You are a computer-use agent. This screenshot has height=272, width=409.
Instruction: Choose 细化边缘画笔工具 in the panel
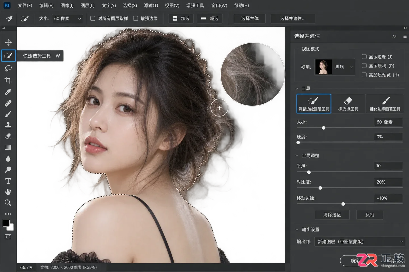click(x=385, y=104)
